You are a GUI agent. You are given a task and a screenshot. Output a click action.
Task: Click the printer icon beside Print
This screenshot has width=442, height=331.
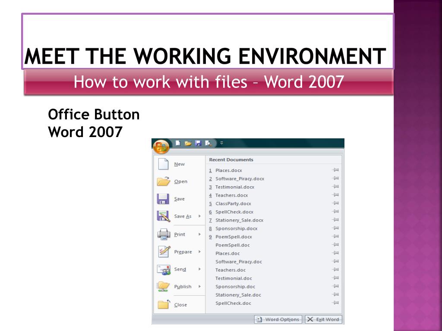164,234
